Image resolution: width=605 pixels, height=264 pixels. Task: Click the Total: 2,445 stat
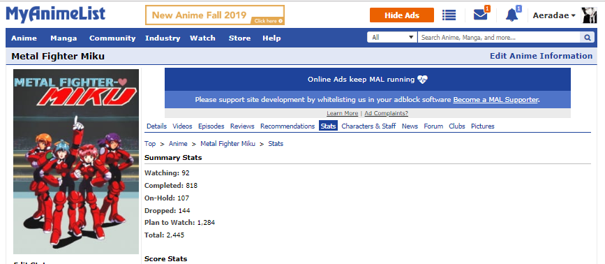click(x=165, y=235)
